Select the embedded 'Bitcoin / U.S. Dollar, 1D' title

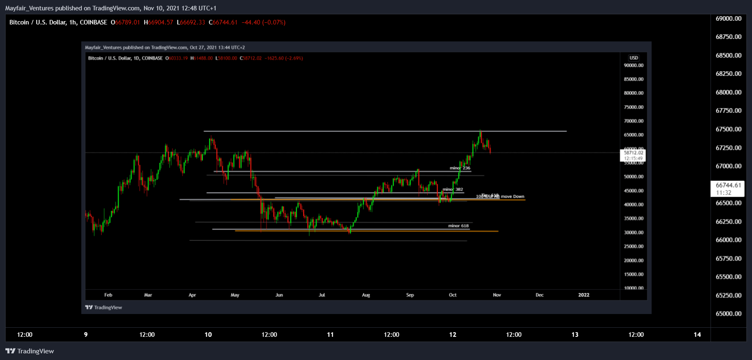pyautogui.click(x=125, y=58)
